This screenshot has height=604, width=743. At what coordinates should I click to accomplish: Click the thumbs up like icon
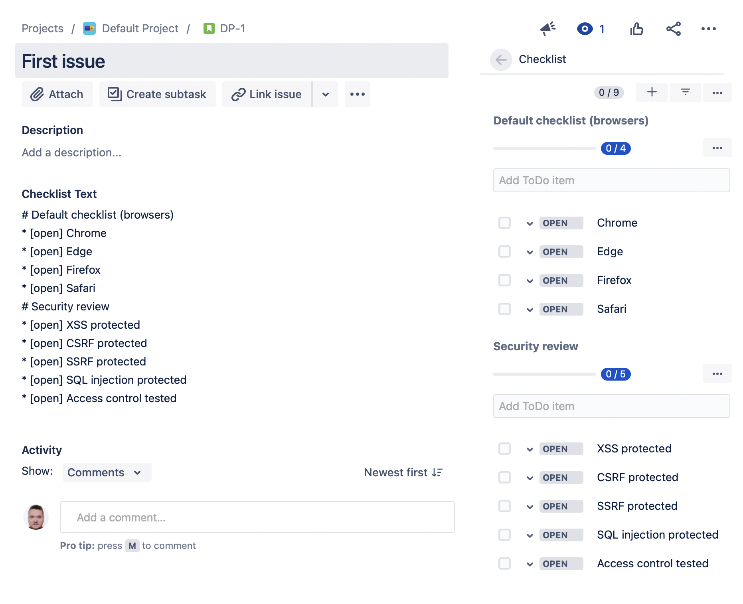tap(636, 28)
